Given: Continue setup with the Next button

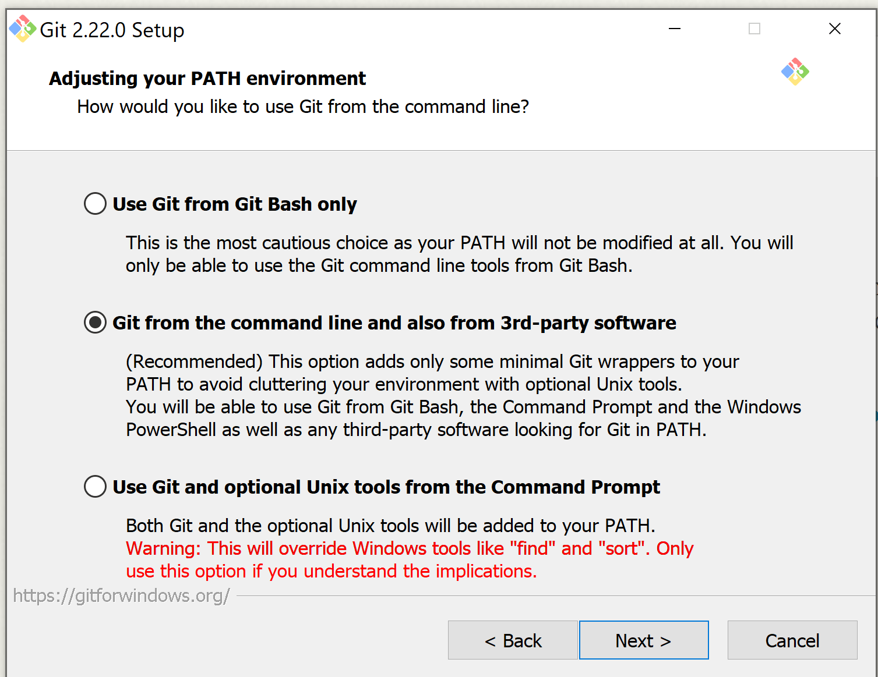Looking at the screenshot, I should (x=644, y=640).
